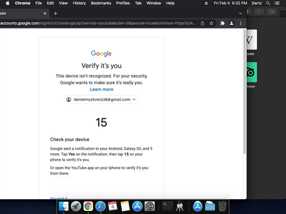The width and height of the screenshot is (286, 214).
Task: Click the Dartz user name in menu bar
Action: click(x=256, y=3)
